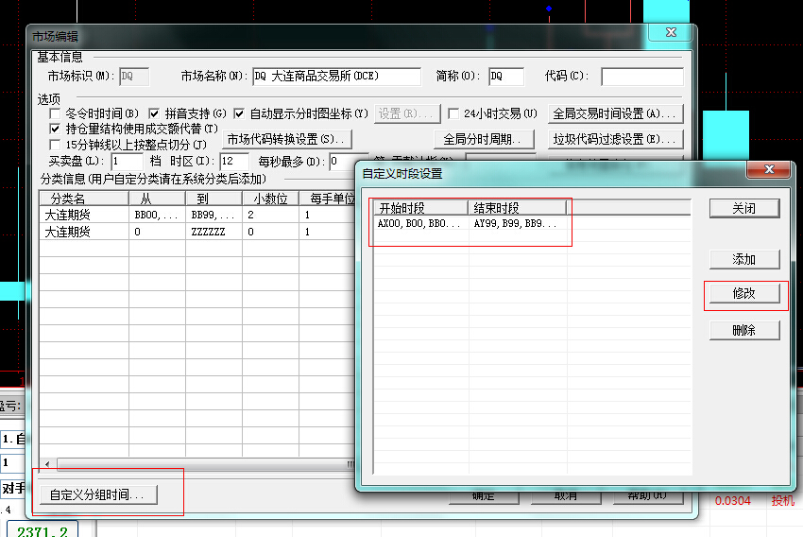Image resolution: width=803 pixels, height=537 pixels.
Task: Click the 删除 (Delete) button
Action: [x=744, y=330]
